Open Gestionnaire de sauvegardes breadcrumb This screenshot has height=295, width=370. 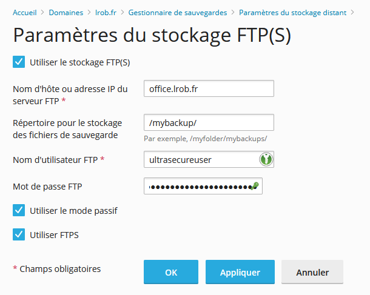[178, 13]
